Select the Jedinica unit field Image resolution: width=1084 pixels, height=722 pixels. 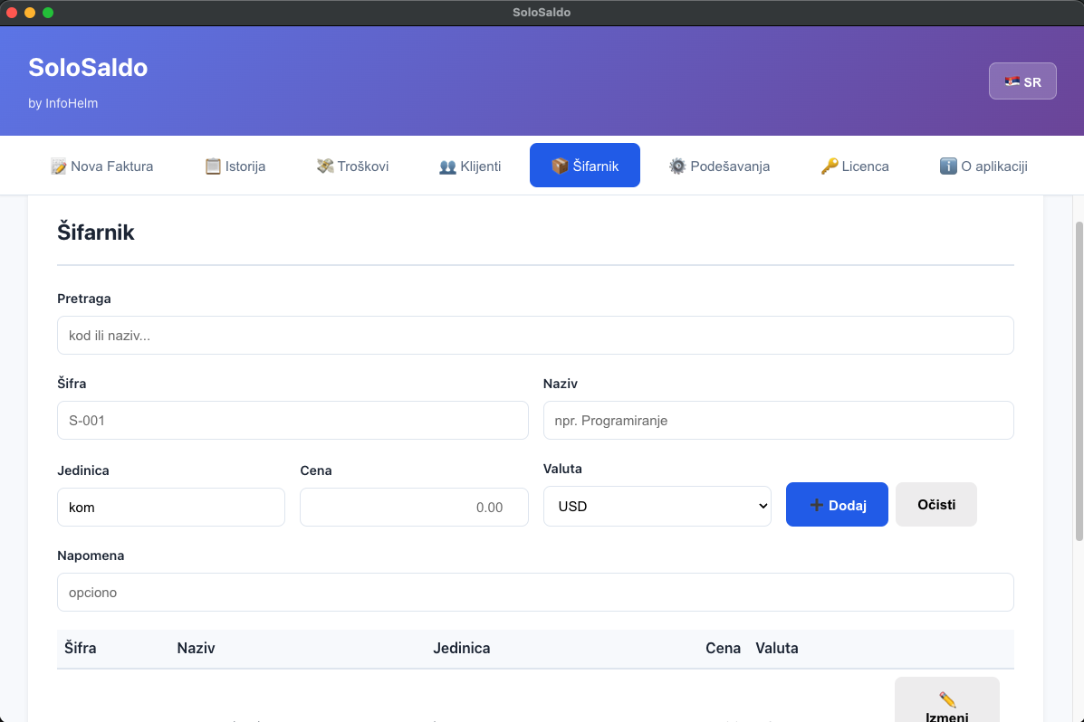click(x=170, y=508)
